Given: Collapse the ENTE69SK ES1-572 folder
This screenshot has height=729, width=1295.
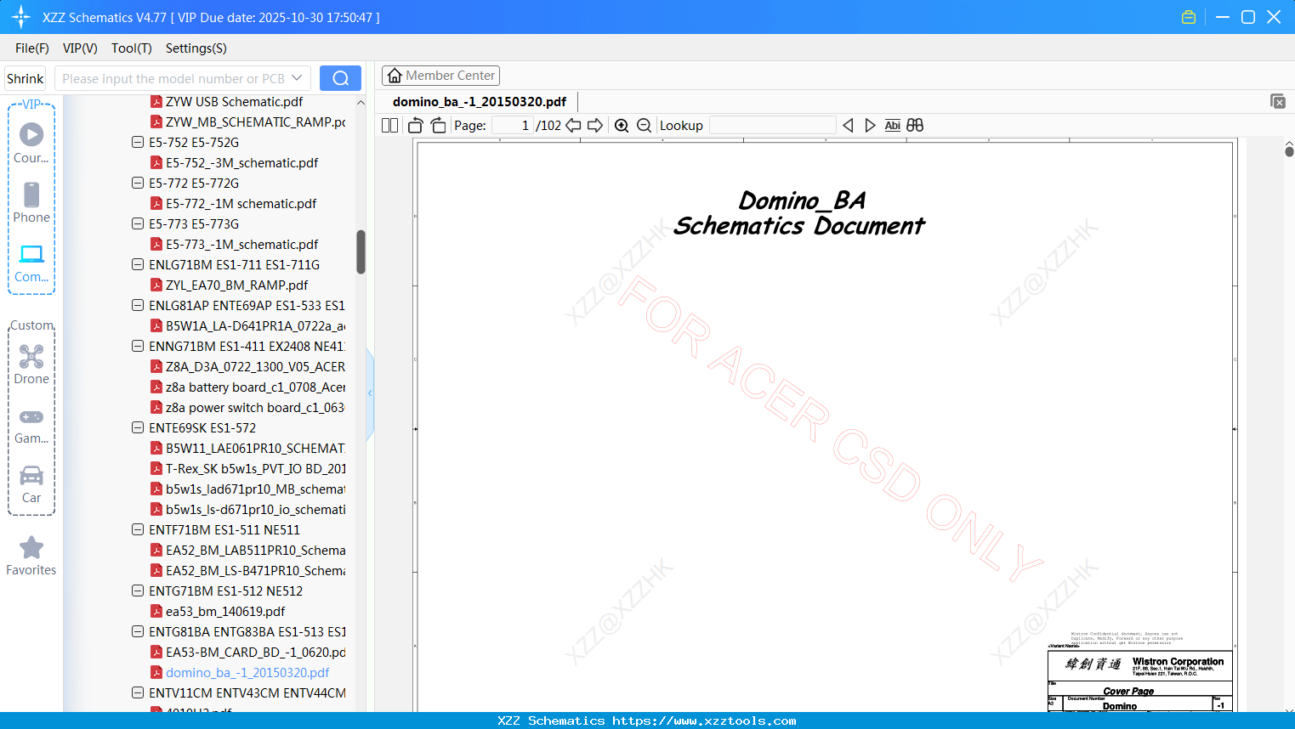Looking at the screenshot, I should [138, 427].
